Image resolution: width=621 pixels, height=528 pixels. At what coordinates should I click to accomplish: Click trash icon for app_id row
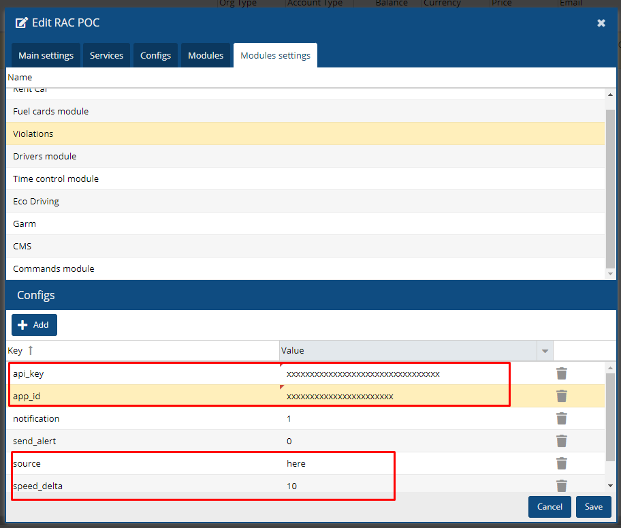(561, 396)
